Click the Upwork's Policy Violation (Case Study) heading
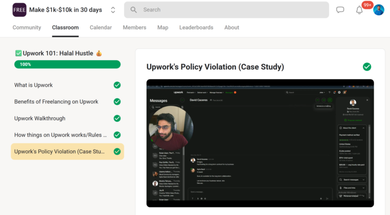This screenshot has width=390, height=215. click(x=215, y=67)
